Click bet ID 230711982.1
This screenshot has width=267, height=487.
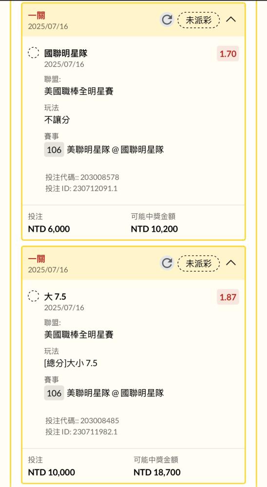(x=95, y=432)
